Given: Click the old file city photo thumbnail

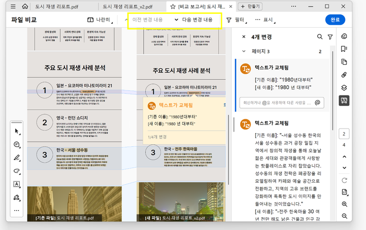Looking at the screenshot, I should pos(75,204).
